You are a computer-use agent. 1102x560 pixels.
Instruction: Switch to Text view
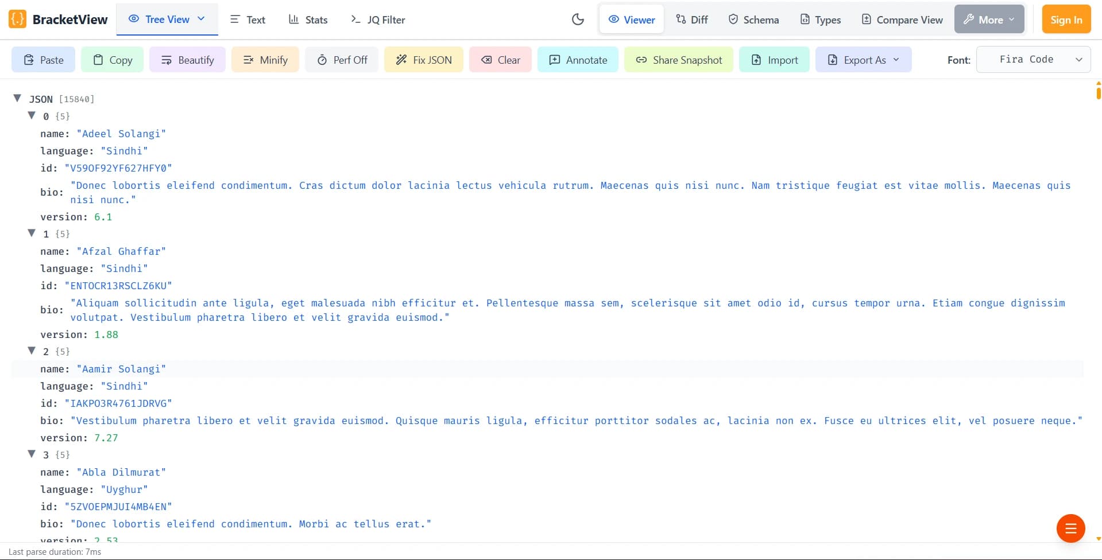(x=248, y=20)
